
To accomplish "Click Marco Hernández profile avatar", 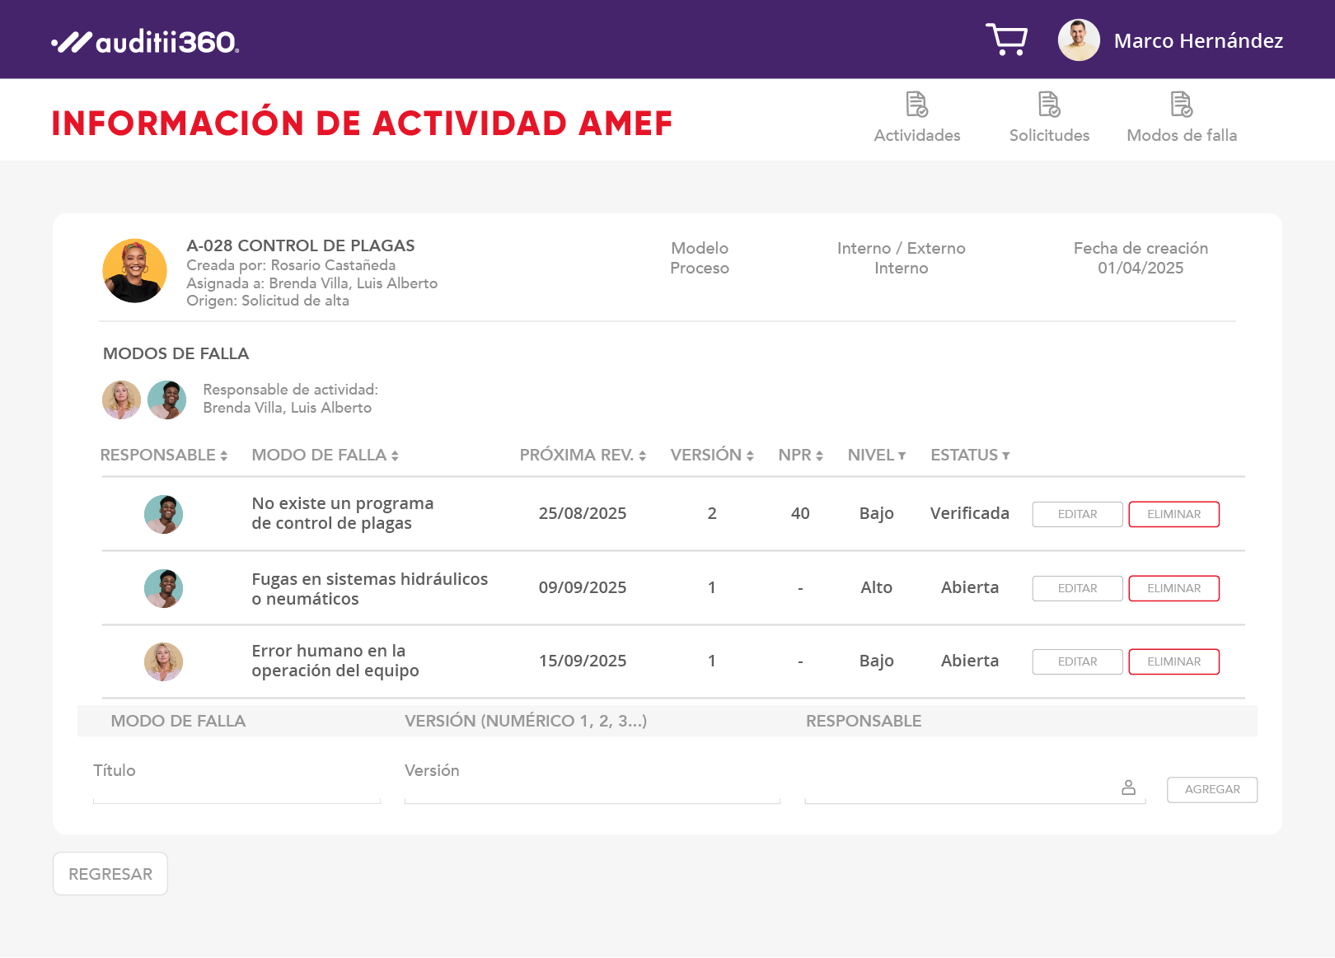I will 1079,40.
